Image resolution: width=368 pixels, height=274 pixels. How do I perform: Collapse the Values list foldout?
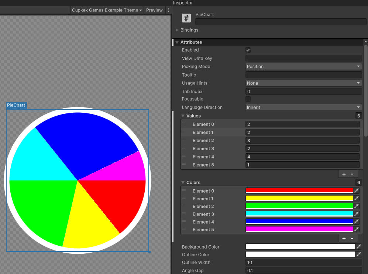click(183, 116)
